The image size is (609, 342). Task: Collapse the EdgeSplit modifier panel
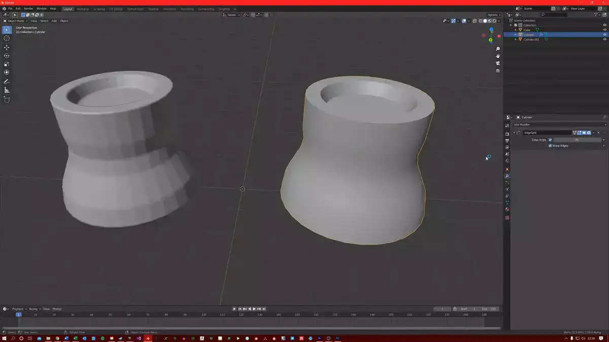514,133
